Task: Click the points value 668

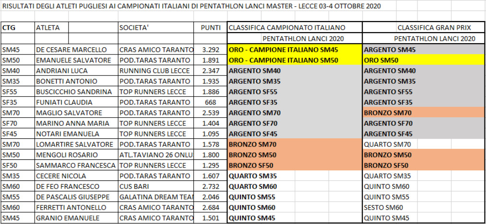Action: tap(210, 102)
